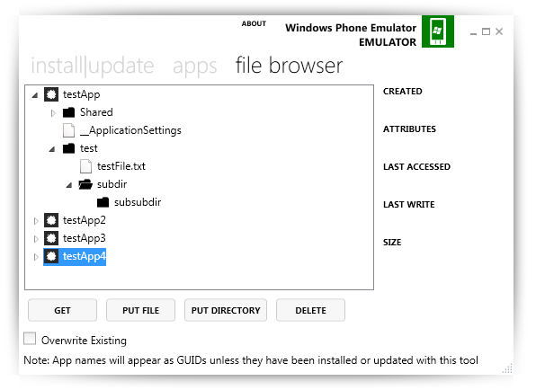Expand the testApp4 node
This screenshot has width=536, height=390.
(x=36, y=257)
